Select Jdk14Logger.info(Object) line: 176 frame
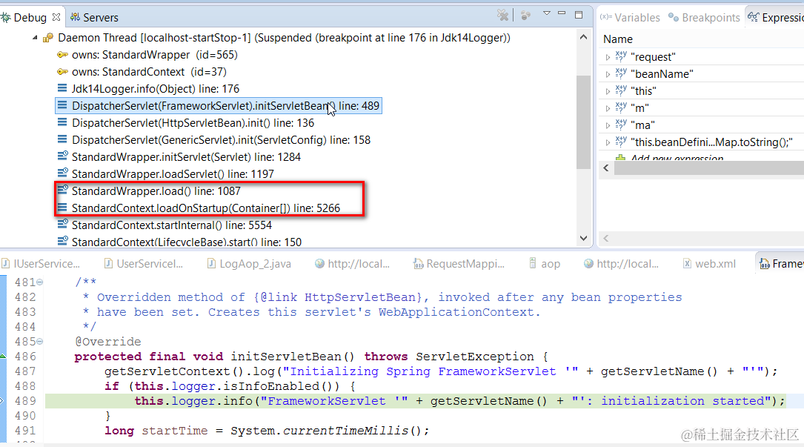 tap(156, 88)
